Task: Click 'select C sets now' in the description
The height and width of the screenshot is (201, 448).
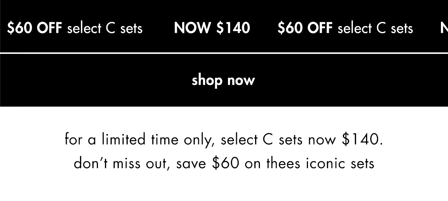Action: [x=279, y=140]
